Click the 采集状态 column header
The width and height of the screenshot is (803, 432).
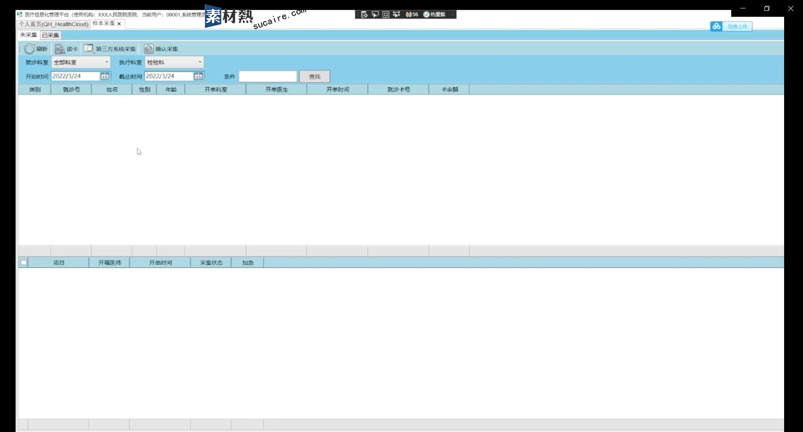coord(211,263)
